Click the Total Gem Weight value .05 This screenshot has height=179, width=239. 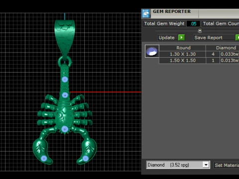(193, 24)
